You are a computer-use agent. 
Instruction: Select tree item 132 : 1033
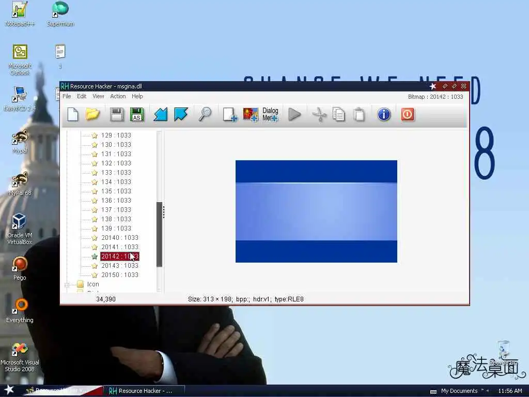[x=116, y=163]
